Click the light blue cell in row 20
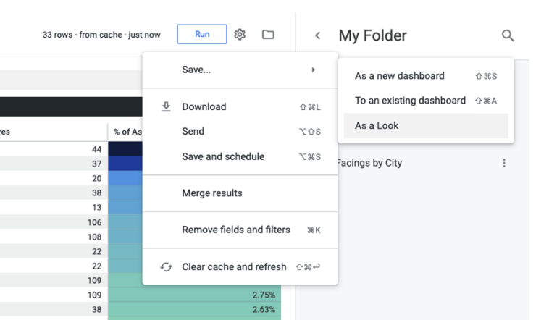Screen dimensions: 549x320 (125, 178)
